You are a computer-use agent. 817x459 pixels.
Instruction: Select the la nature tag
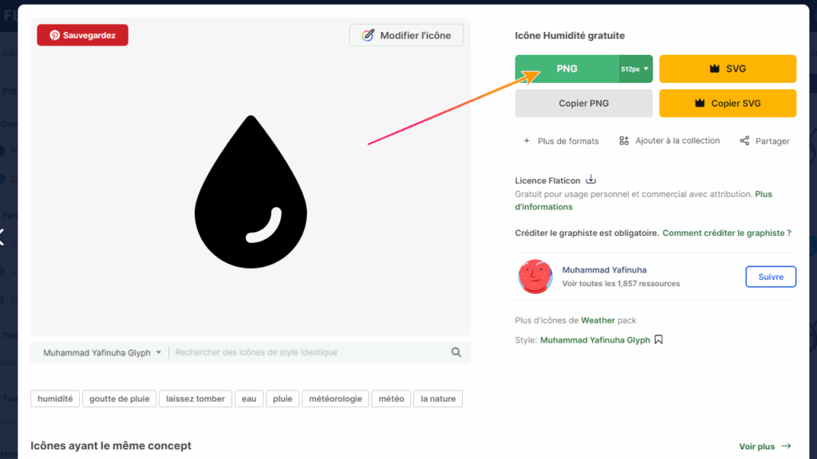click(438, 398)
